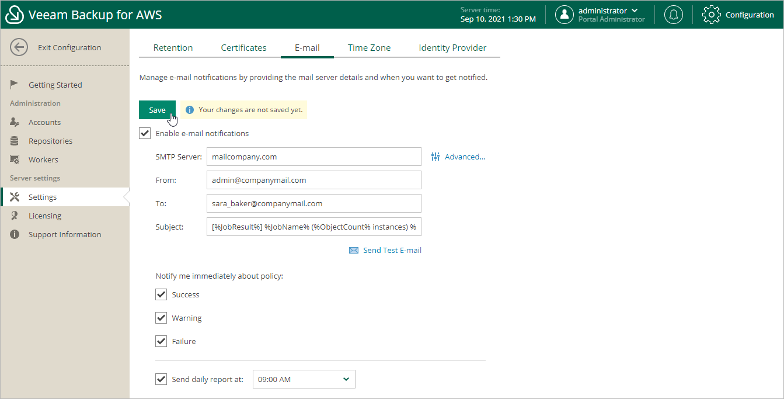This screenshot has width=784, height=399.
Task: Click the notifications bell icon
Action: 674,15
